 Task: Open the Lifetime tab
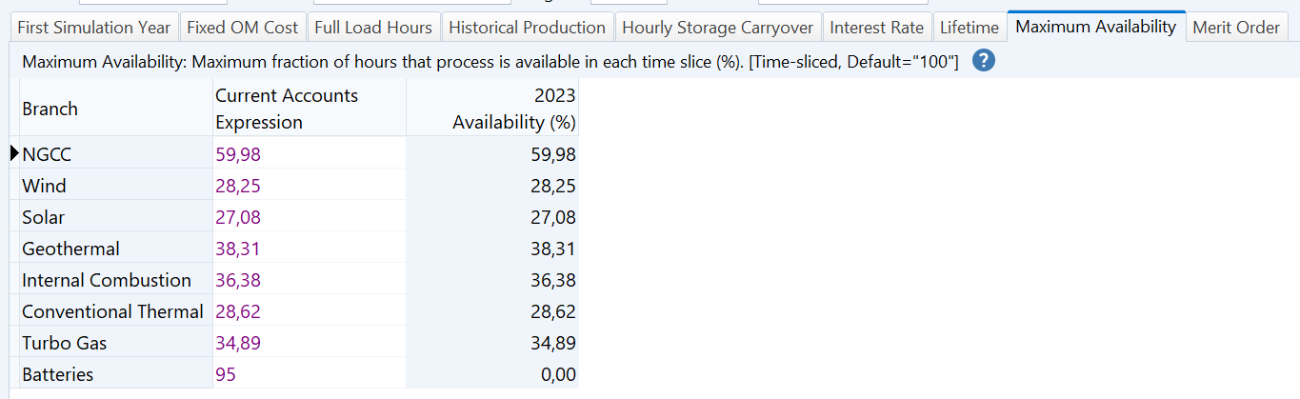(970, 28)
